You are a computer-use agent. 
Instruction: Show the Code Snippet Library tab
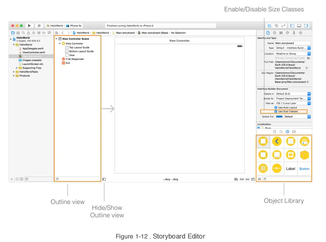[281, 132]
